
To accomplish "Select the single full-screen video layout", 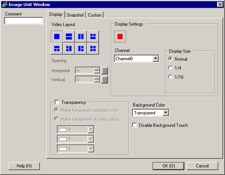I will coord(57,36).
